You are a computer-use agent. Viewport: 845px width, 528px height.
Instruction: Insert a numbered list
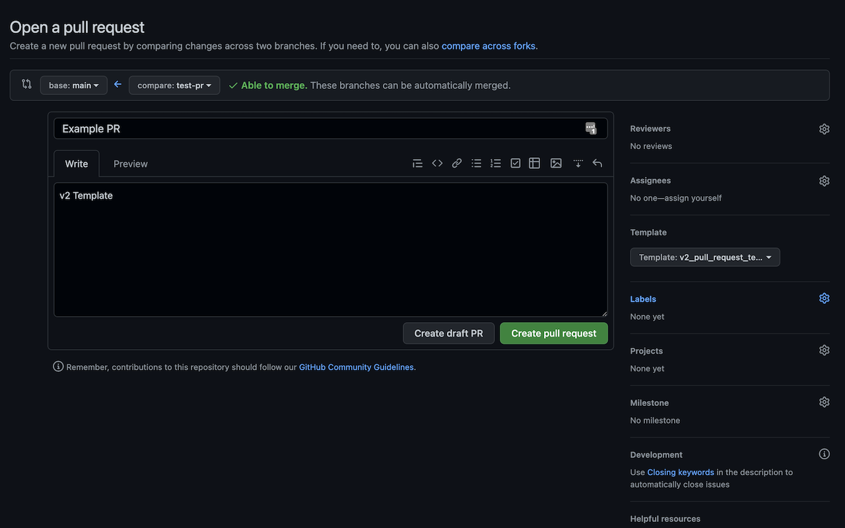coord(496,162)
